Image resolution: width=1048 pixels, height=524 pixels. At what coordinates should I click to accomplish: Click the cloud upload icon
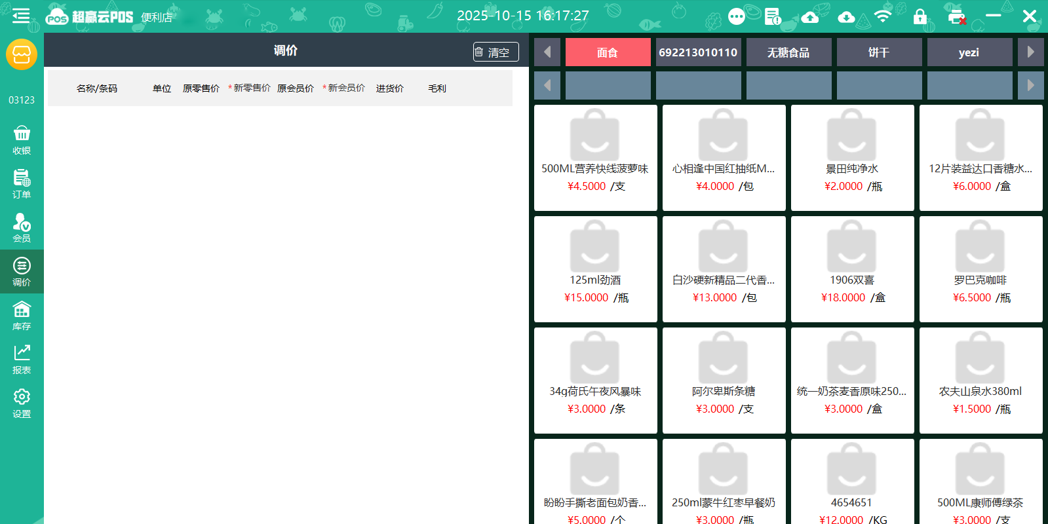tap(810, 16)
